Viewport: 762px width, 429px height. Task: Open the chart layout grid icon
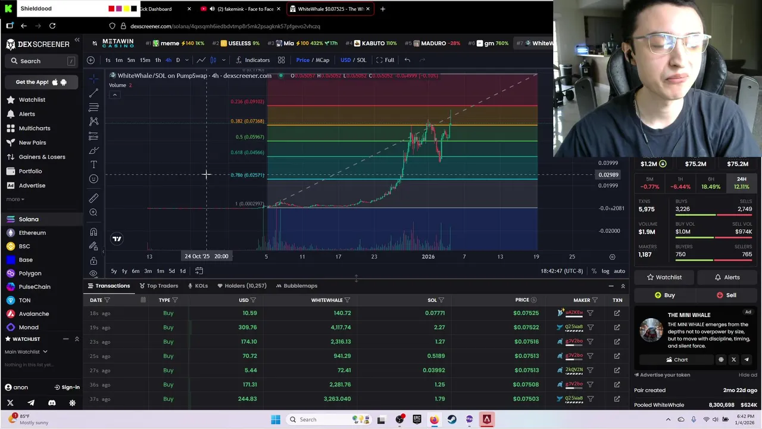tap(281, 60)
